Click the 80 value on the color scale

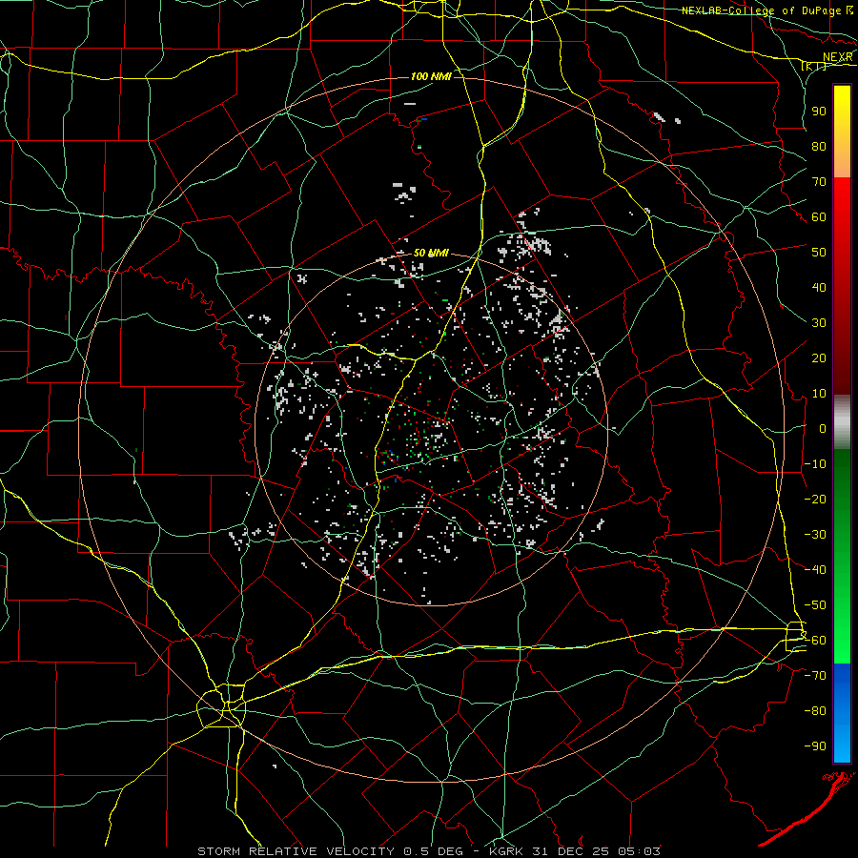coord(819,146)
